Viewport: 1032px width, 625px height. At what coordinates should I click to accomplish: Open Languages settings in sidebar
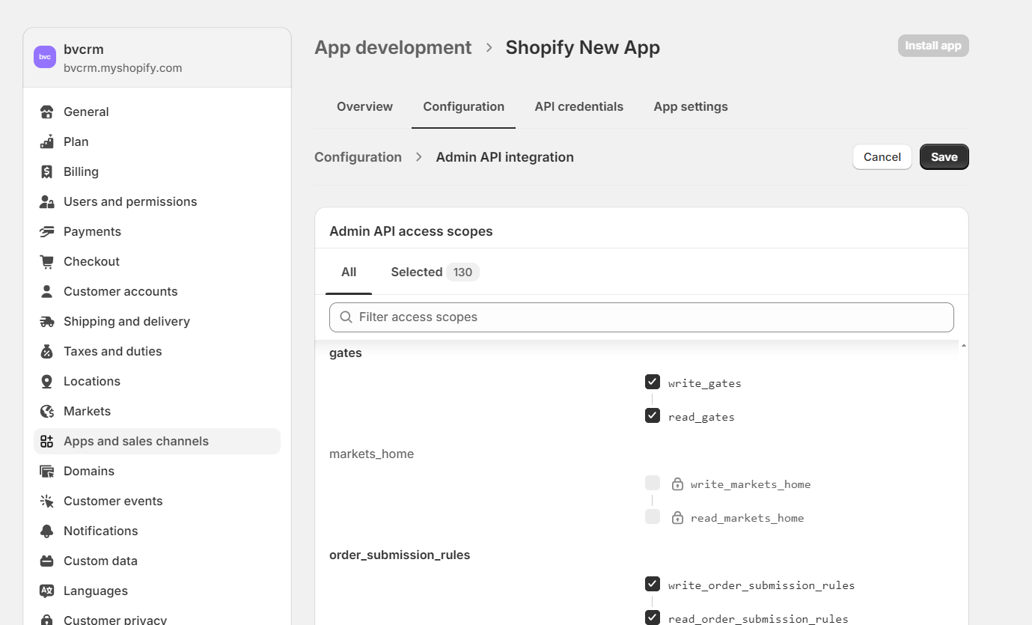(x=157, y=591)
